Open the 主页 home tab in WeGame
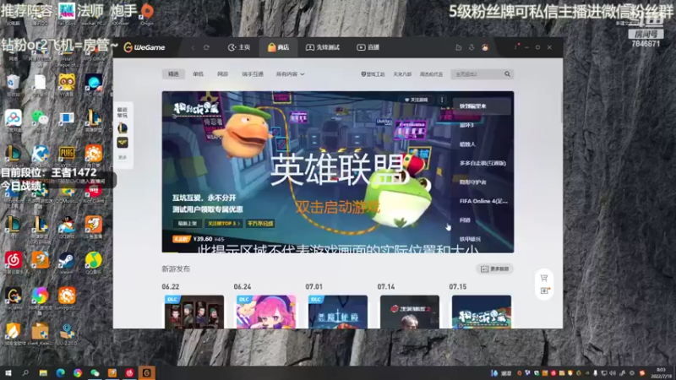Image resolution: width=676 pixels, height=380 pixels. (239, 47)
